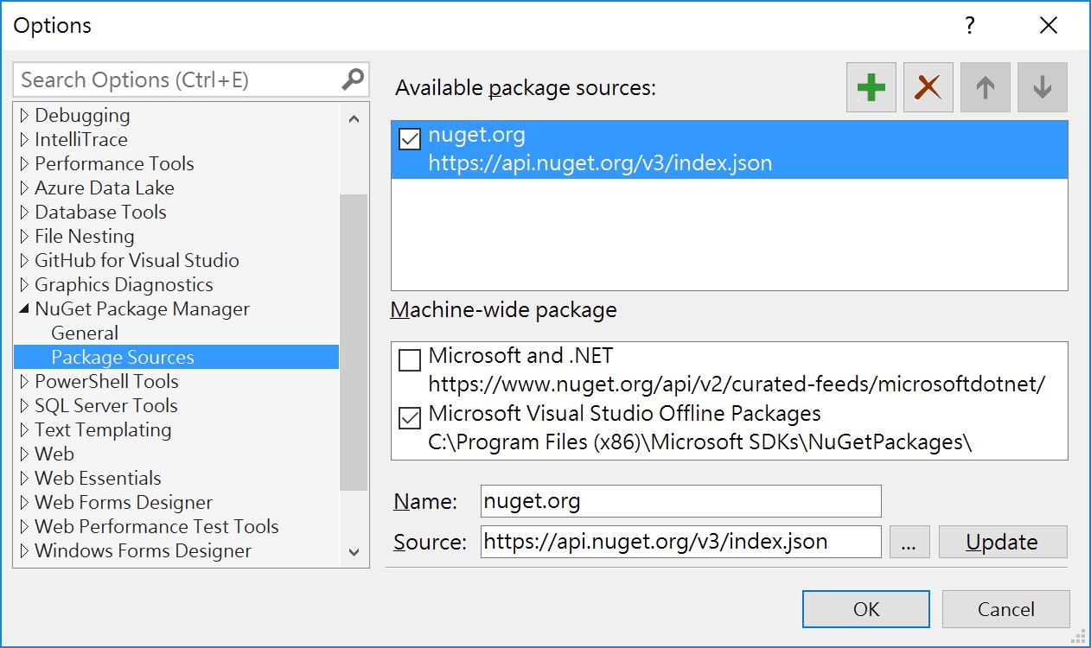This screenshot has height=648, width=1091.
Task: Click the options tree scrollbar down arrow
Action: 354,551
